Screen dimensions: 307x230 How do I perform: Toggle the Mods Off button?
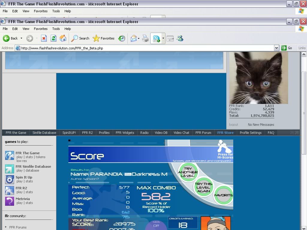click(156, 225)
